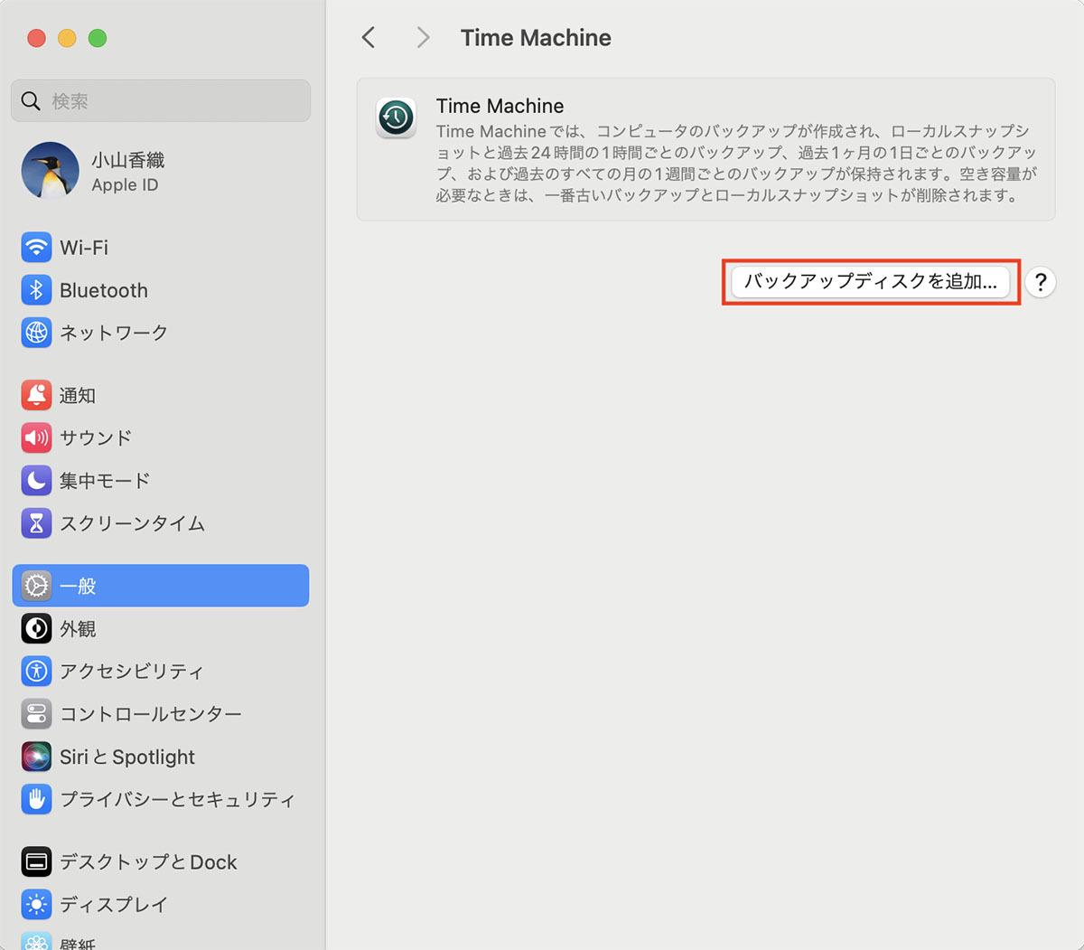Click バックアップディスクを追加 button

point(871,282)
